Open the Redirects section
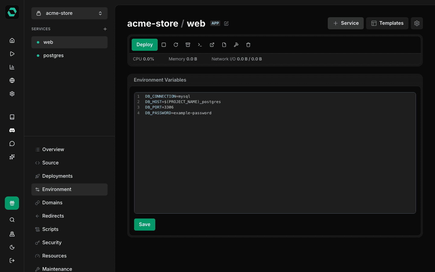This screenshot has height=272, width=435. (69, 216)
